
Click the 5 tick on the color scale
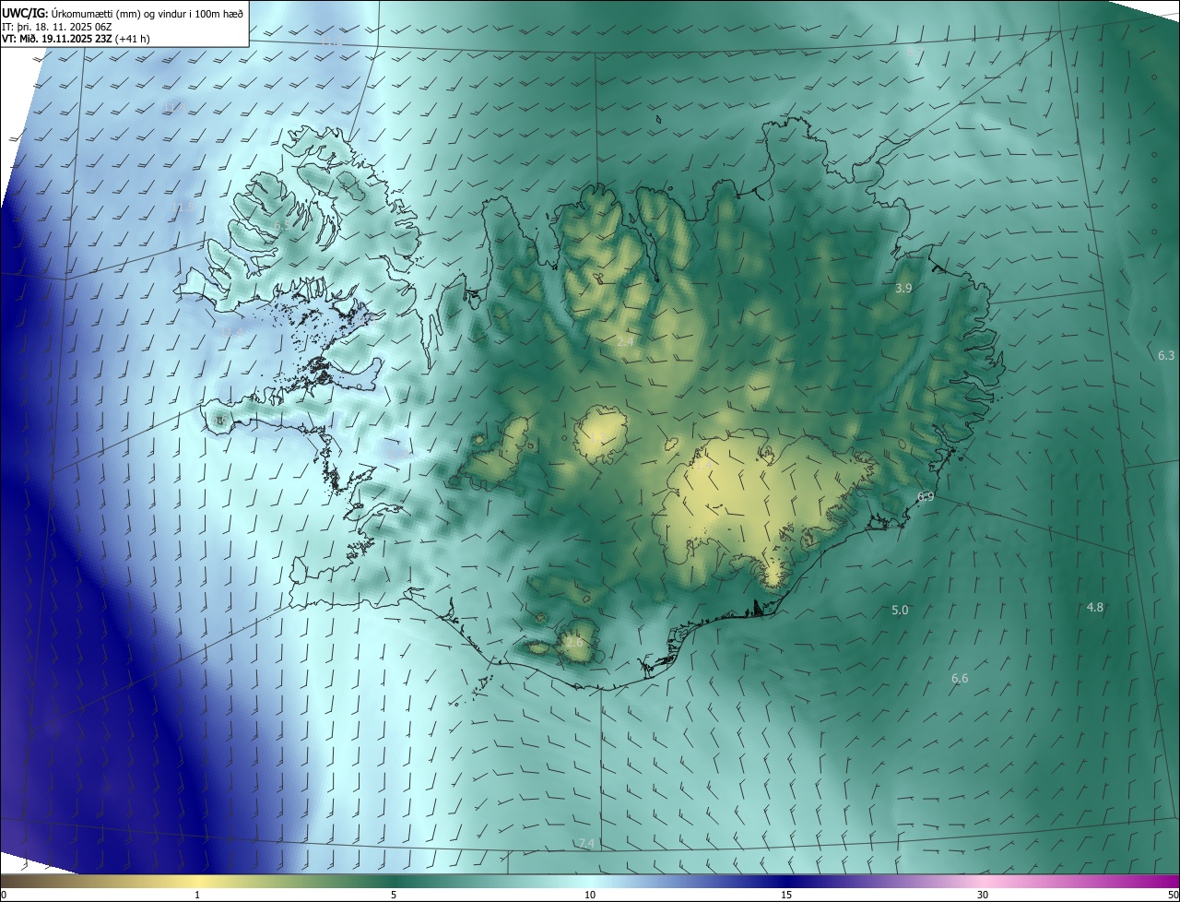[x=394, y=896]
